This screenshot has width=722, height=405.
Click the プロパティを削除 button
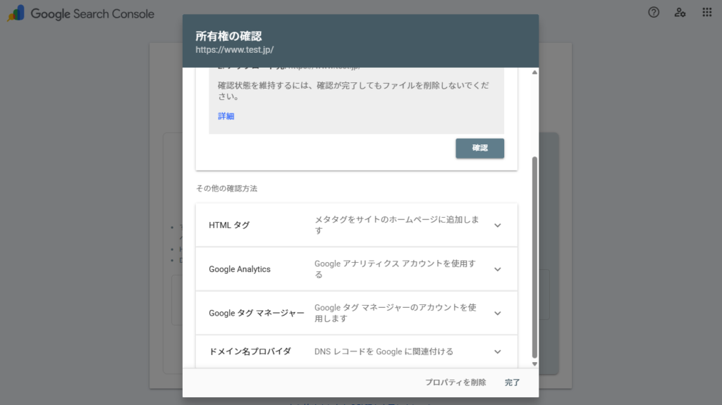455,382
